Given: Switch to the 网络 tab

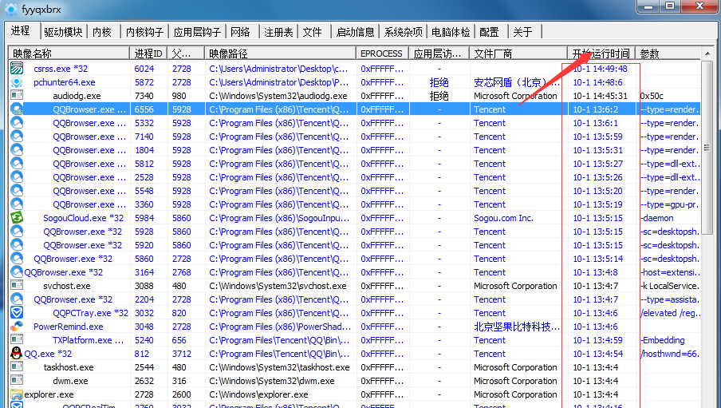Looking at the screenshot, I should [x=240, y=32].
